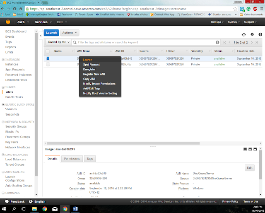Click the AdBlock Plus extension icon
This screenshot has width=265, height=213.
255,9
